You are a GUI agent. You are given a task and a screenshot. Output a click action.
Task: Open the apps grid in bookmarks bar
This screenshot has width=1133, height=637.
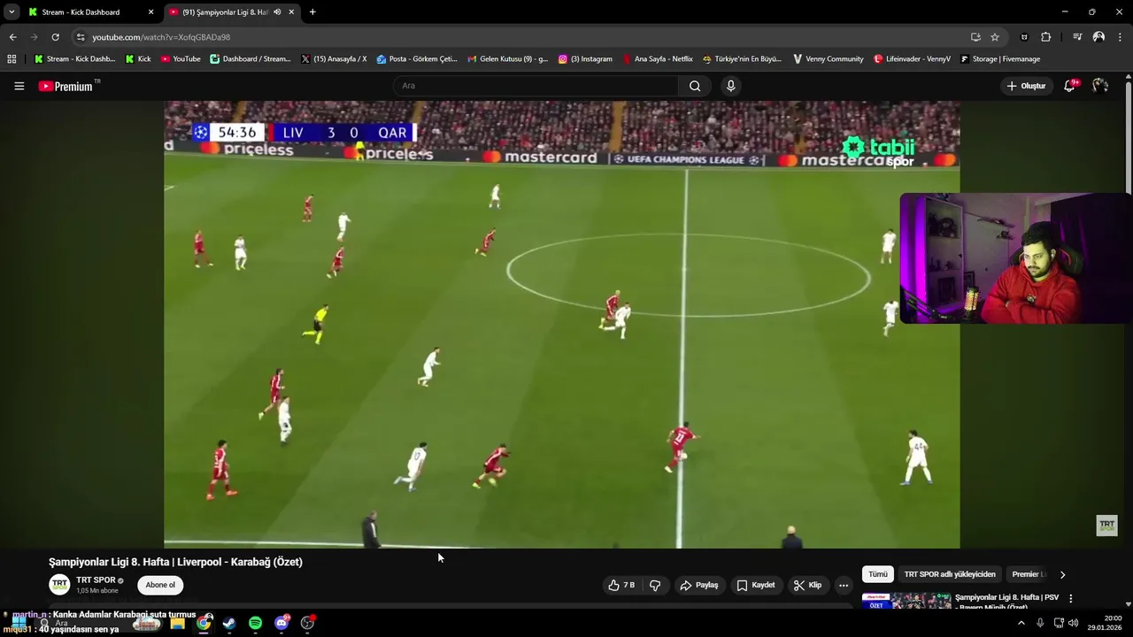(x=12, y=59)
